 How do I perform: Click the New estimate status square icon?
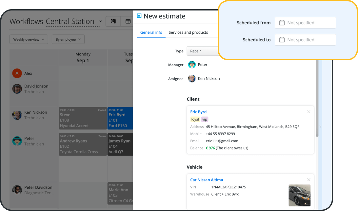[139, 16]
